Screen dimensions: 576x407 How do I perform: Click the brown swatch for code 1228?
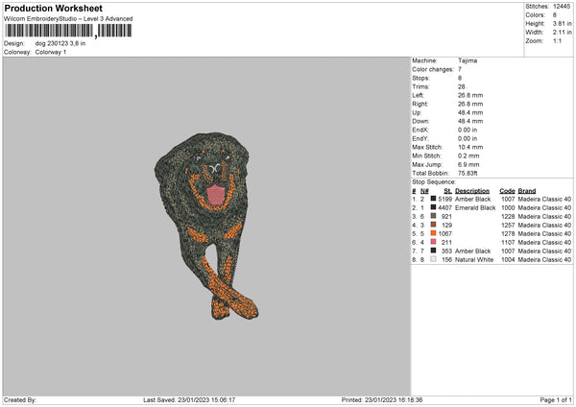coord(434,216)
